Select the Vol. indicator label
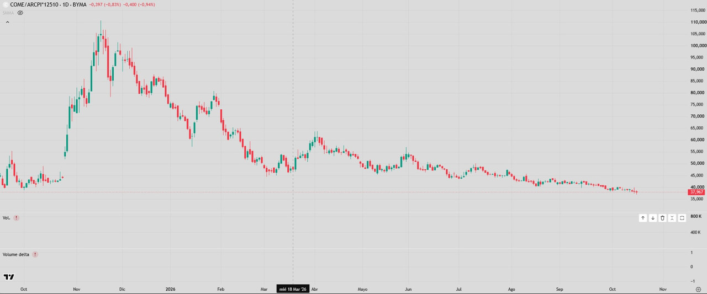Screen dimensions: 707x294 [7, 218]
